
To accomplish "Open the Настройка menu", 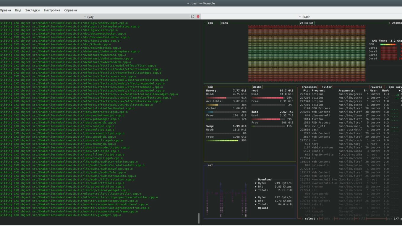I will tap(52, 10).
